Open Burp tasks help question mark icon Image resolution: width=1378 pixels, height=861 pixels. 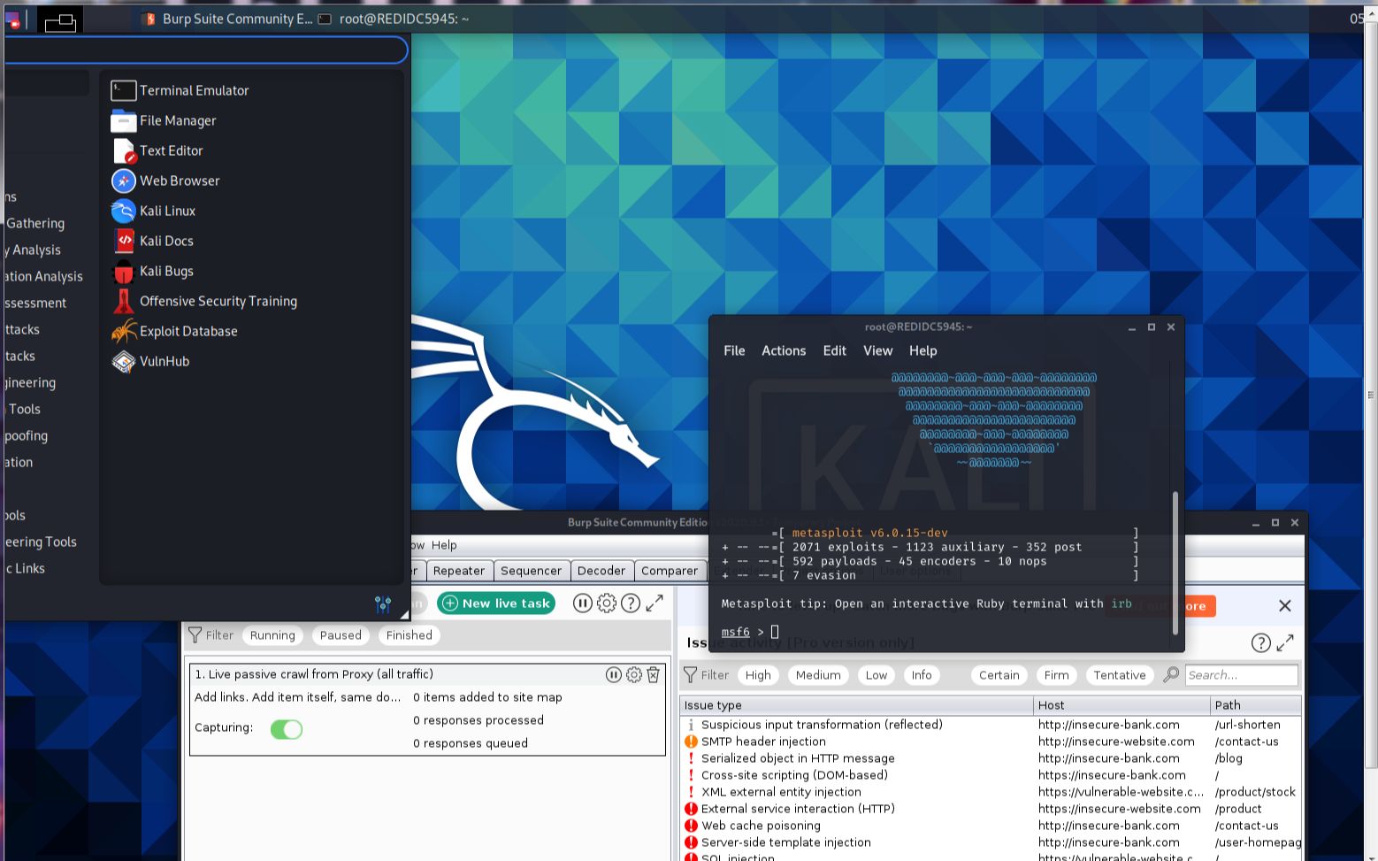tap(631, 603)
